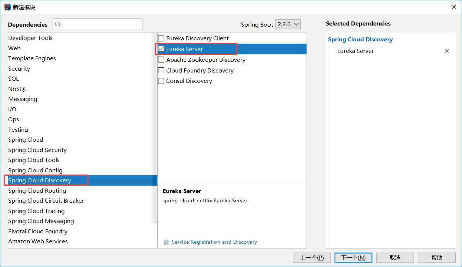Click the category list vertical scrollbar
The height and width of the screenshot is (267, 462).
pos(155,128)
